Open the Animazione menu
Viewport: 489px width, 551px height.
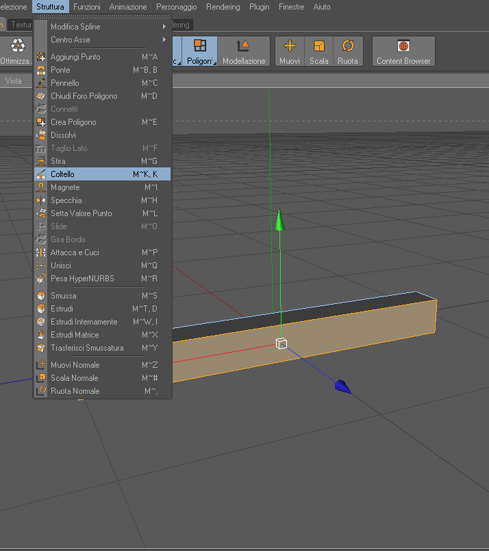(x=128, y=7)
